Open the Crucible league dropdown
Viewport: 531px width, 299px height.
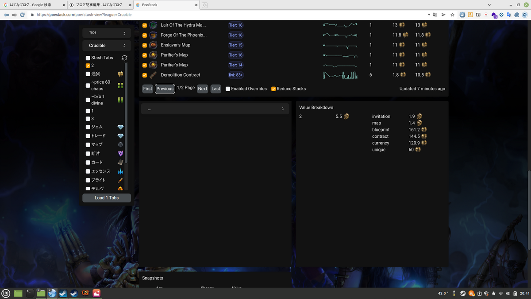[x=107, y=46]
